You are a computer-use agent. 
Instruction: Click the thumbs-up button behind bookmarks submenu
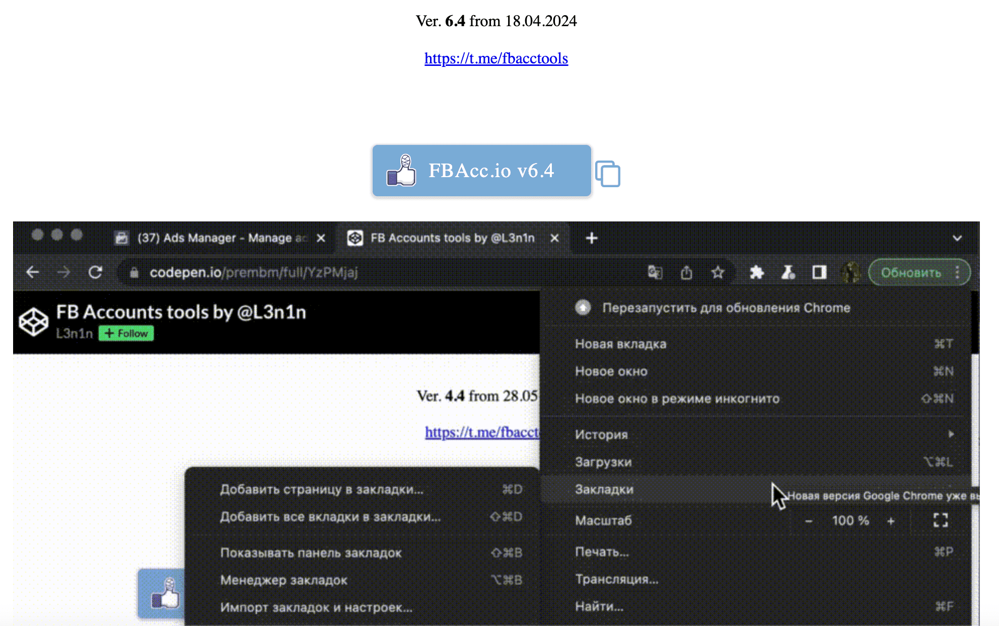coord(162,594)
